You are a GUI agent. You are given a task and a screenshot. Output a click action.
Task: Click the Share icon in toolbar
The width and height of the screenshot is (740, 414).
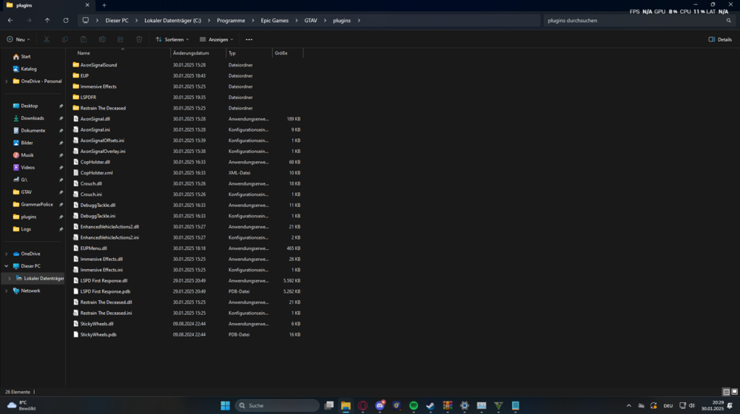click(121, 40)
